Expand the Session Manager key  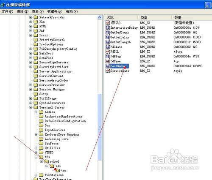coord(31,90)
